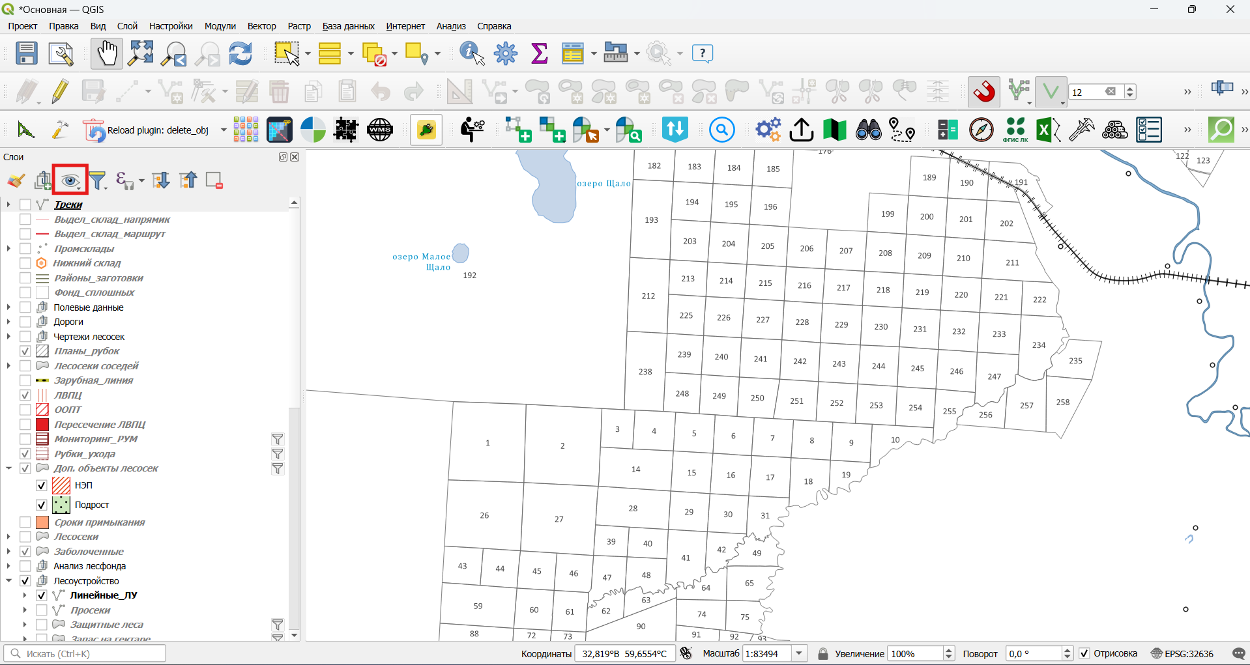Toggle the Отрисовка render checkbox
Viewport: 1250px width, 665px height.
click(x=1084, y=653)
